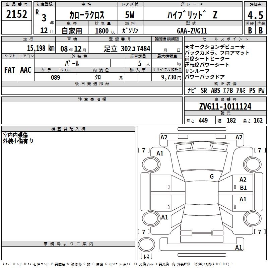Click the length value 449
268x268 pixels.
click(203, 120)
